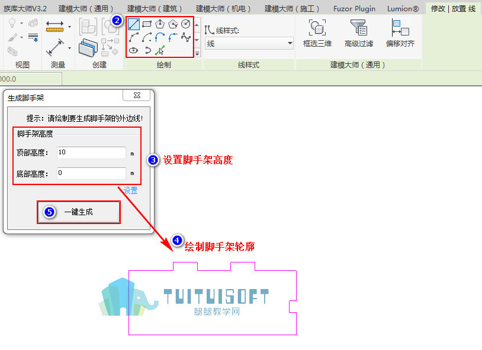Click the 偏移对齐 icon
Image resolution: width=482 pixels, height=350 pixels.
(400, 28)
